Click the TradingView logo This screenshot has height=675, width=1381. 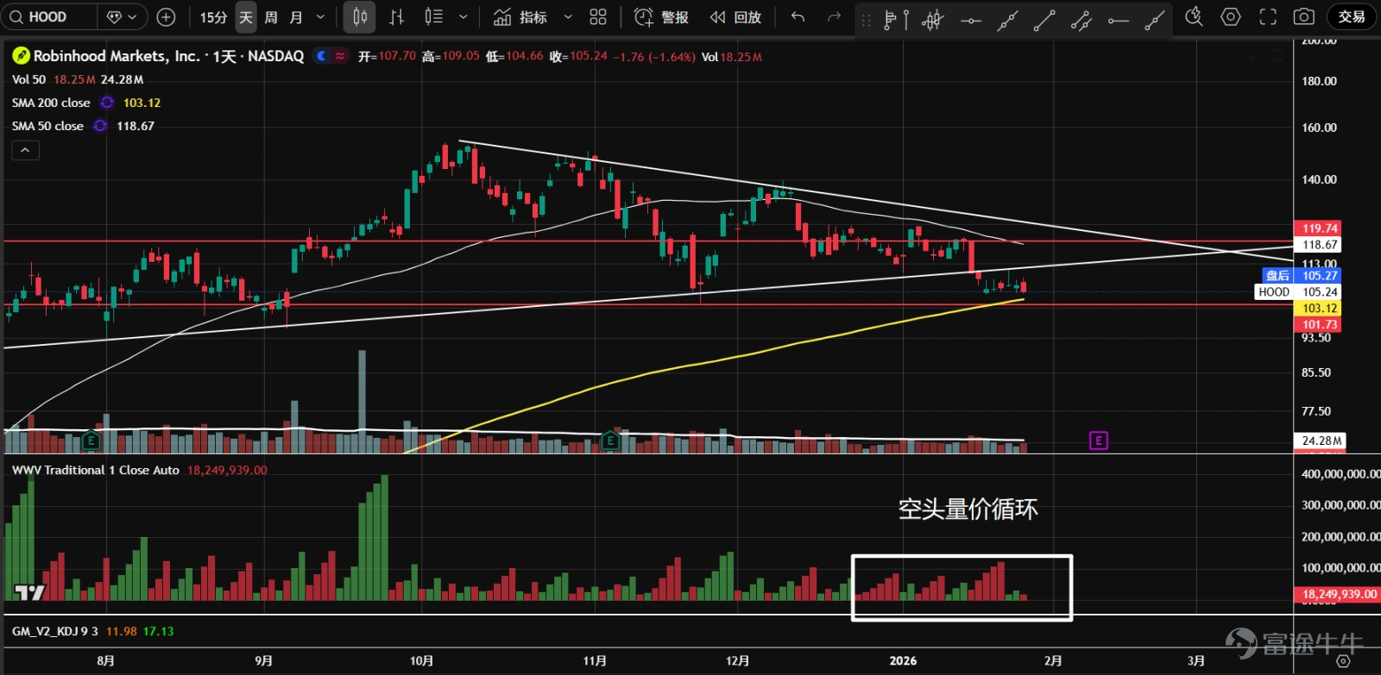point(29,592)
